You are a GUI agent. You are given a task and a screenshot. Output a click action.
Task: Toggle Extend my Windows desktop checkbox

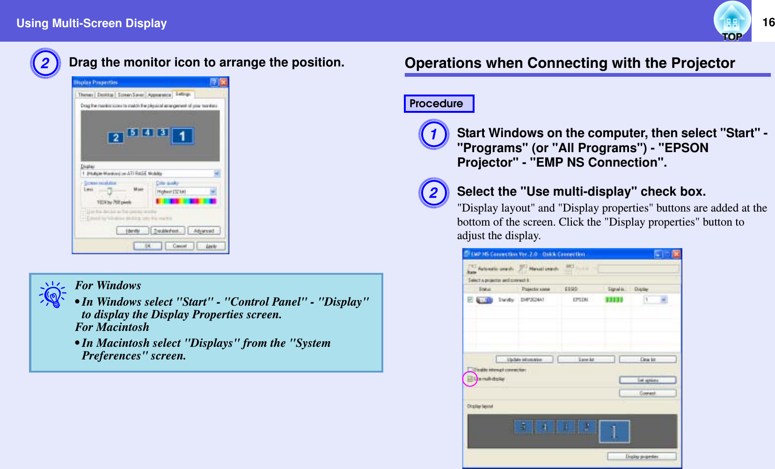pos(84,218)
